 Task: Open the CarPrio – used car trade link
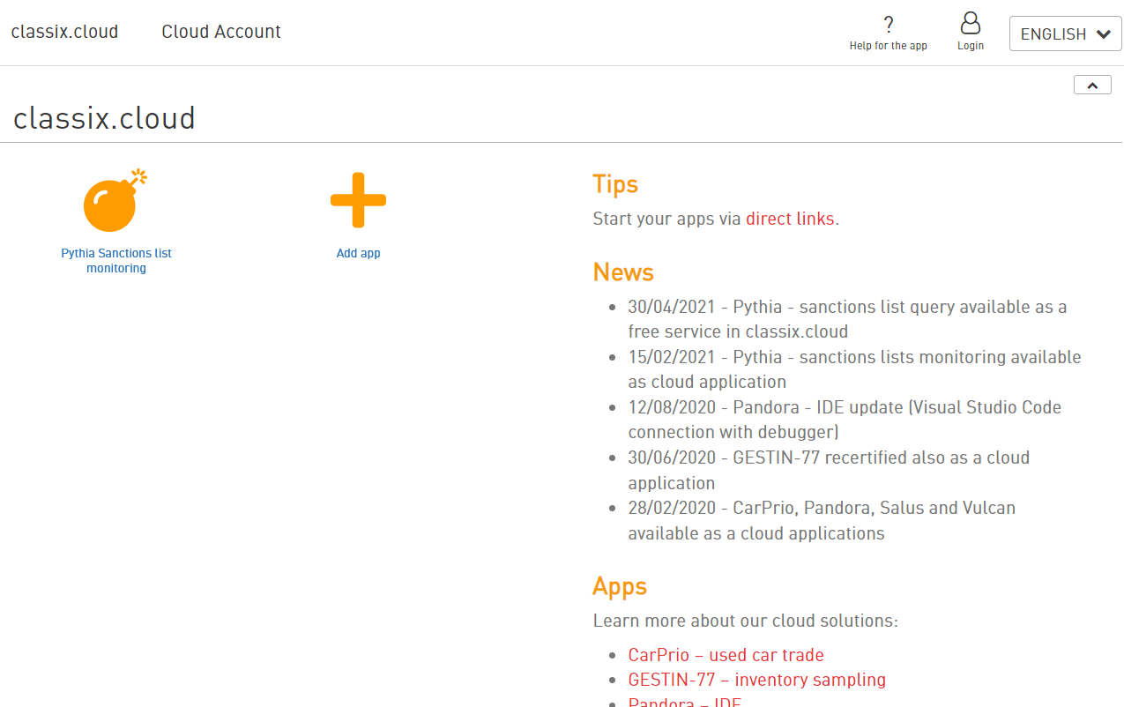point(726,655)
